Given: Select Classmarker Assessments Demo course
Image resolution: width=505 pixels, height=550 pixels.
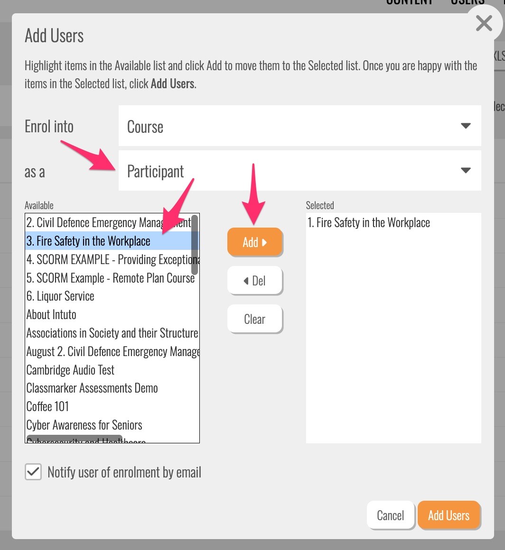Looking at the screenshot, I should coord(92,388).
